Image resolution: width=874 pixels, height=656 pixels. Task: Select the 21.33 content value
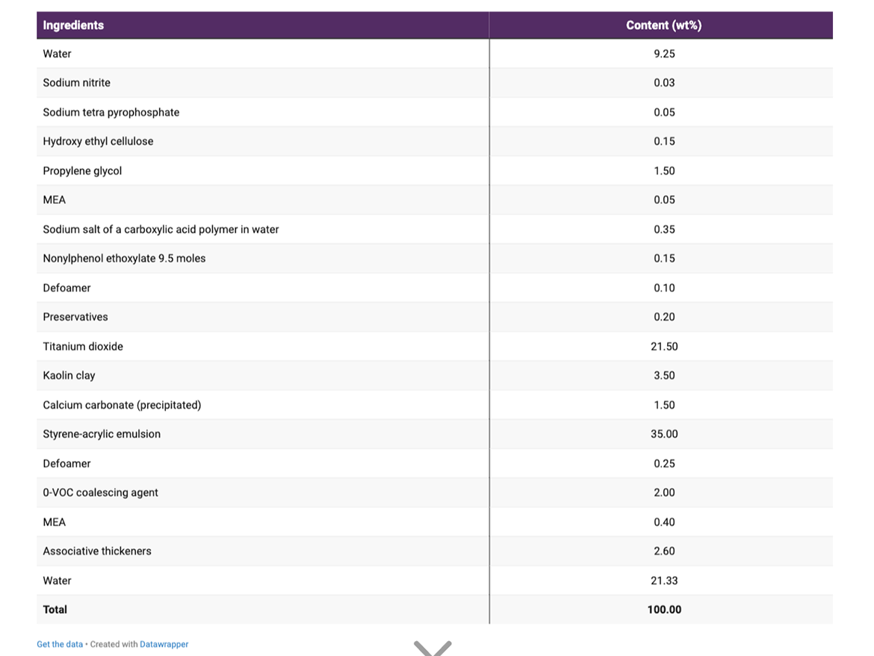tap(664, 581)
